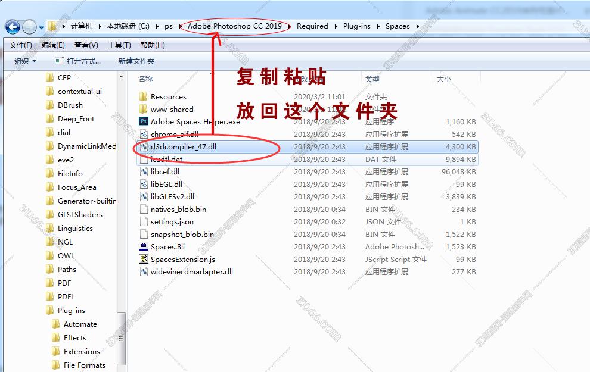Select the www-shared folder icon

(x=144, y=109)
